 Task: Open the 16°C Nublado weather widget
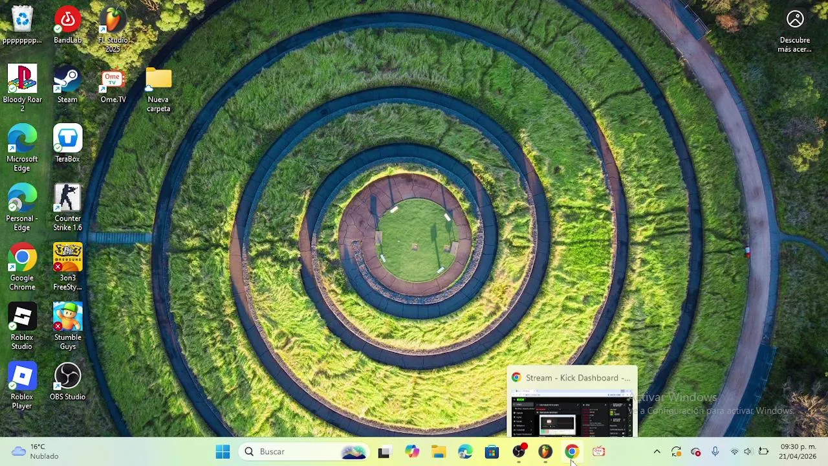[36, 452]
